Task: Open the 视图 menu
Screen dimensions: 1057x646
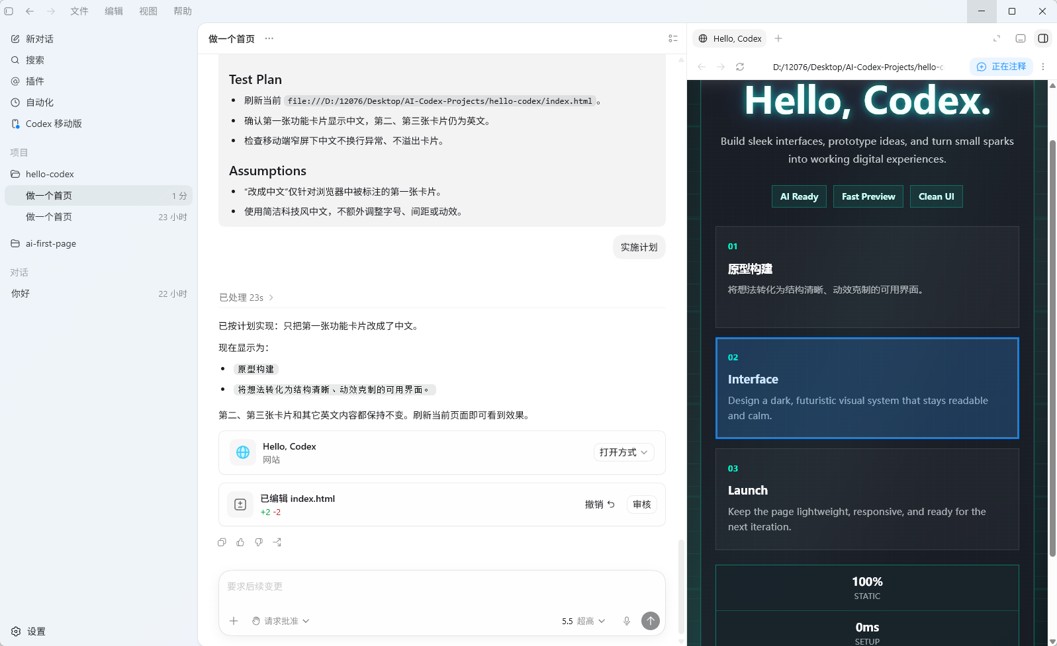Action: click(x=148, y=11)
